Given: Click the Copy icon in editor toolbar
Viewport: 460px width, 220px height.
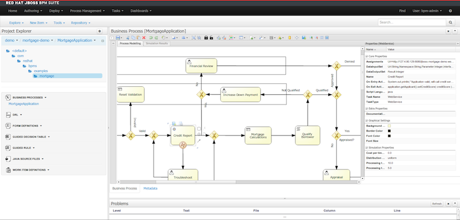Looking at the screenshot, I should pos(133,37).
